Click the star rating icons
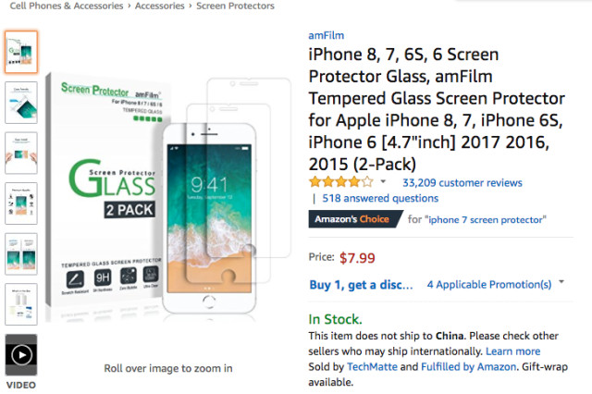 click(340, 182)
